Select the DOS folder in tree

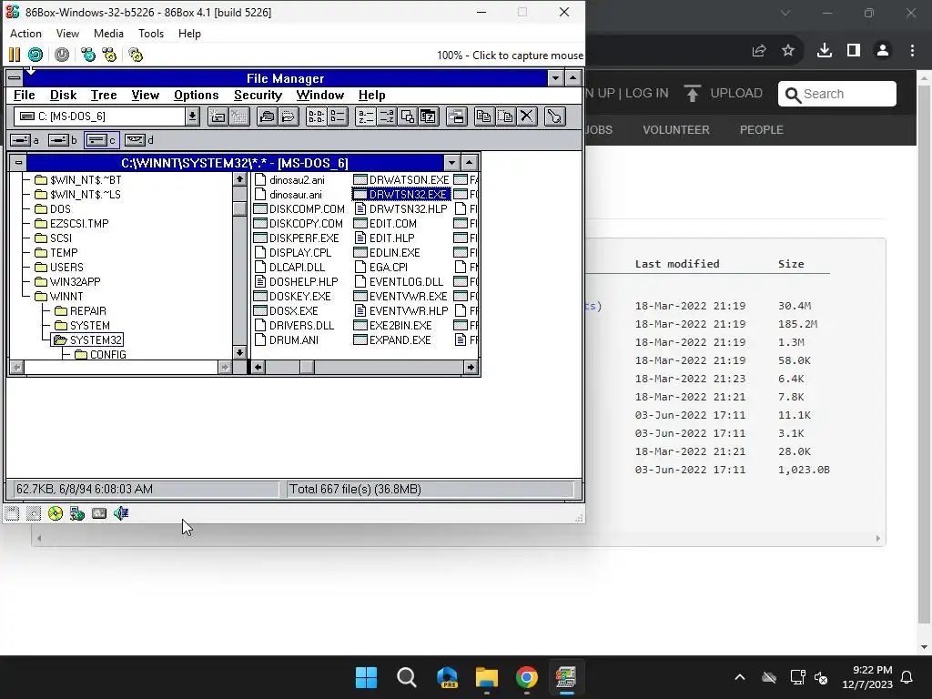53,209
